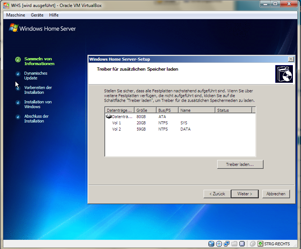This screenshot has width=301, height=249.
Task: Click the Windows flag logo beside Home Server
Action: 14,28
